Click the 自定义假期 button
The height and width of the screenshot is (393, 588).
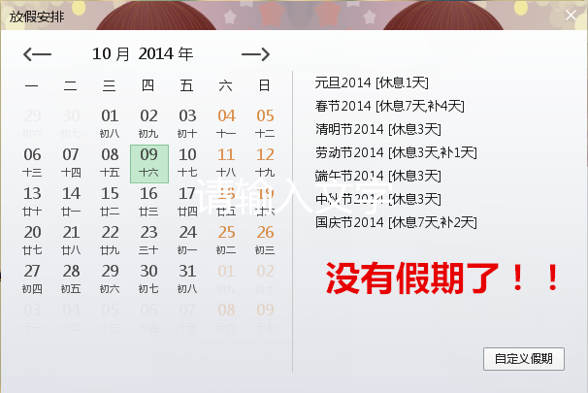(523, 358)
